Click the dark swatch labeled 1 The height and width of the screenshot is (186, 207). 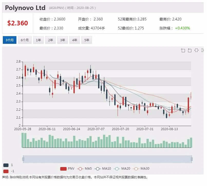pyautogui.click(x=6, y=165)
